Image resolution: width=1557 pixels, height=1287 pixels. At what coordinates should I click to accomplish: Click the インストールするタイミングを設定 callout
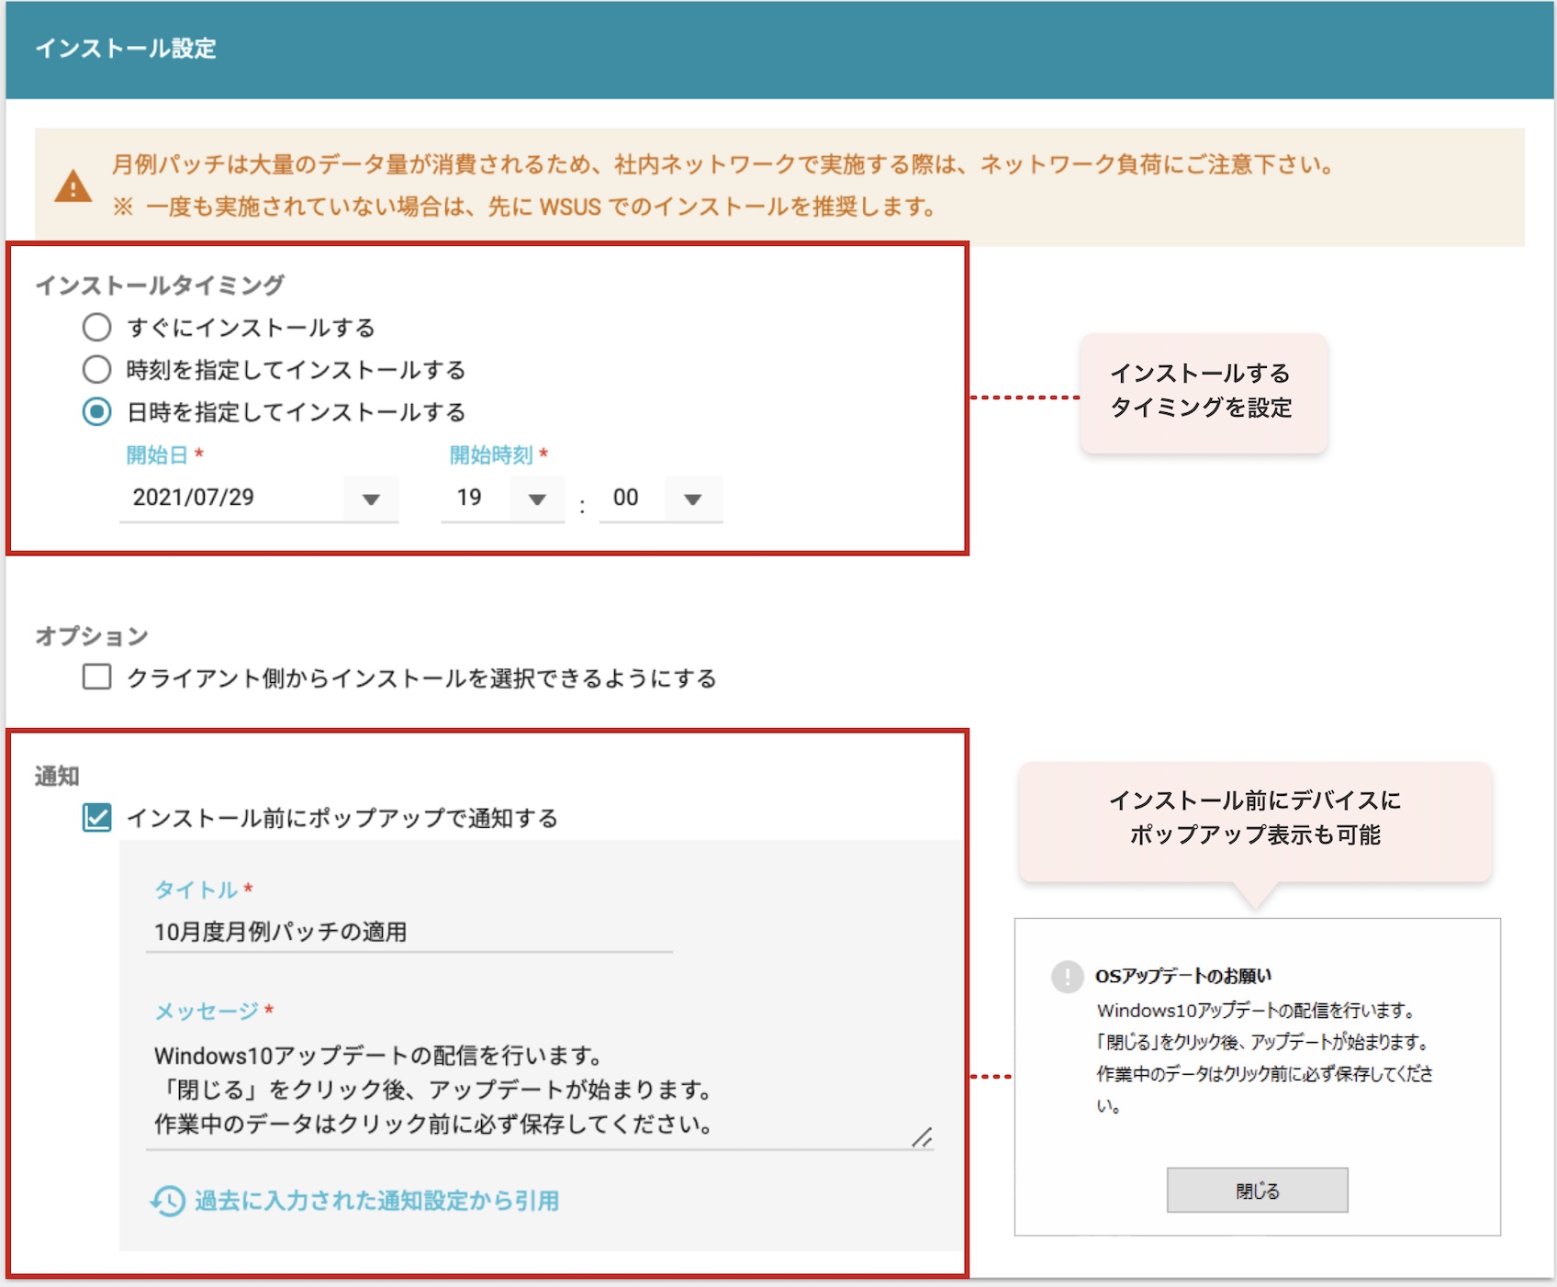coord(1203,392)
